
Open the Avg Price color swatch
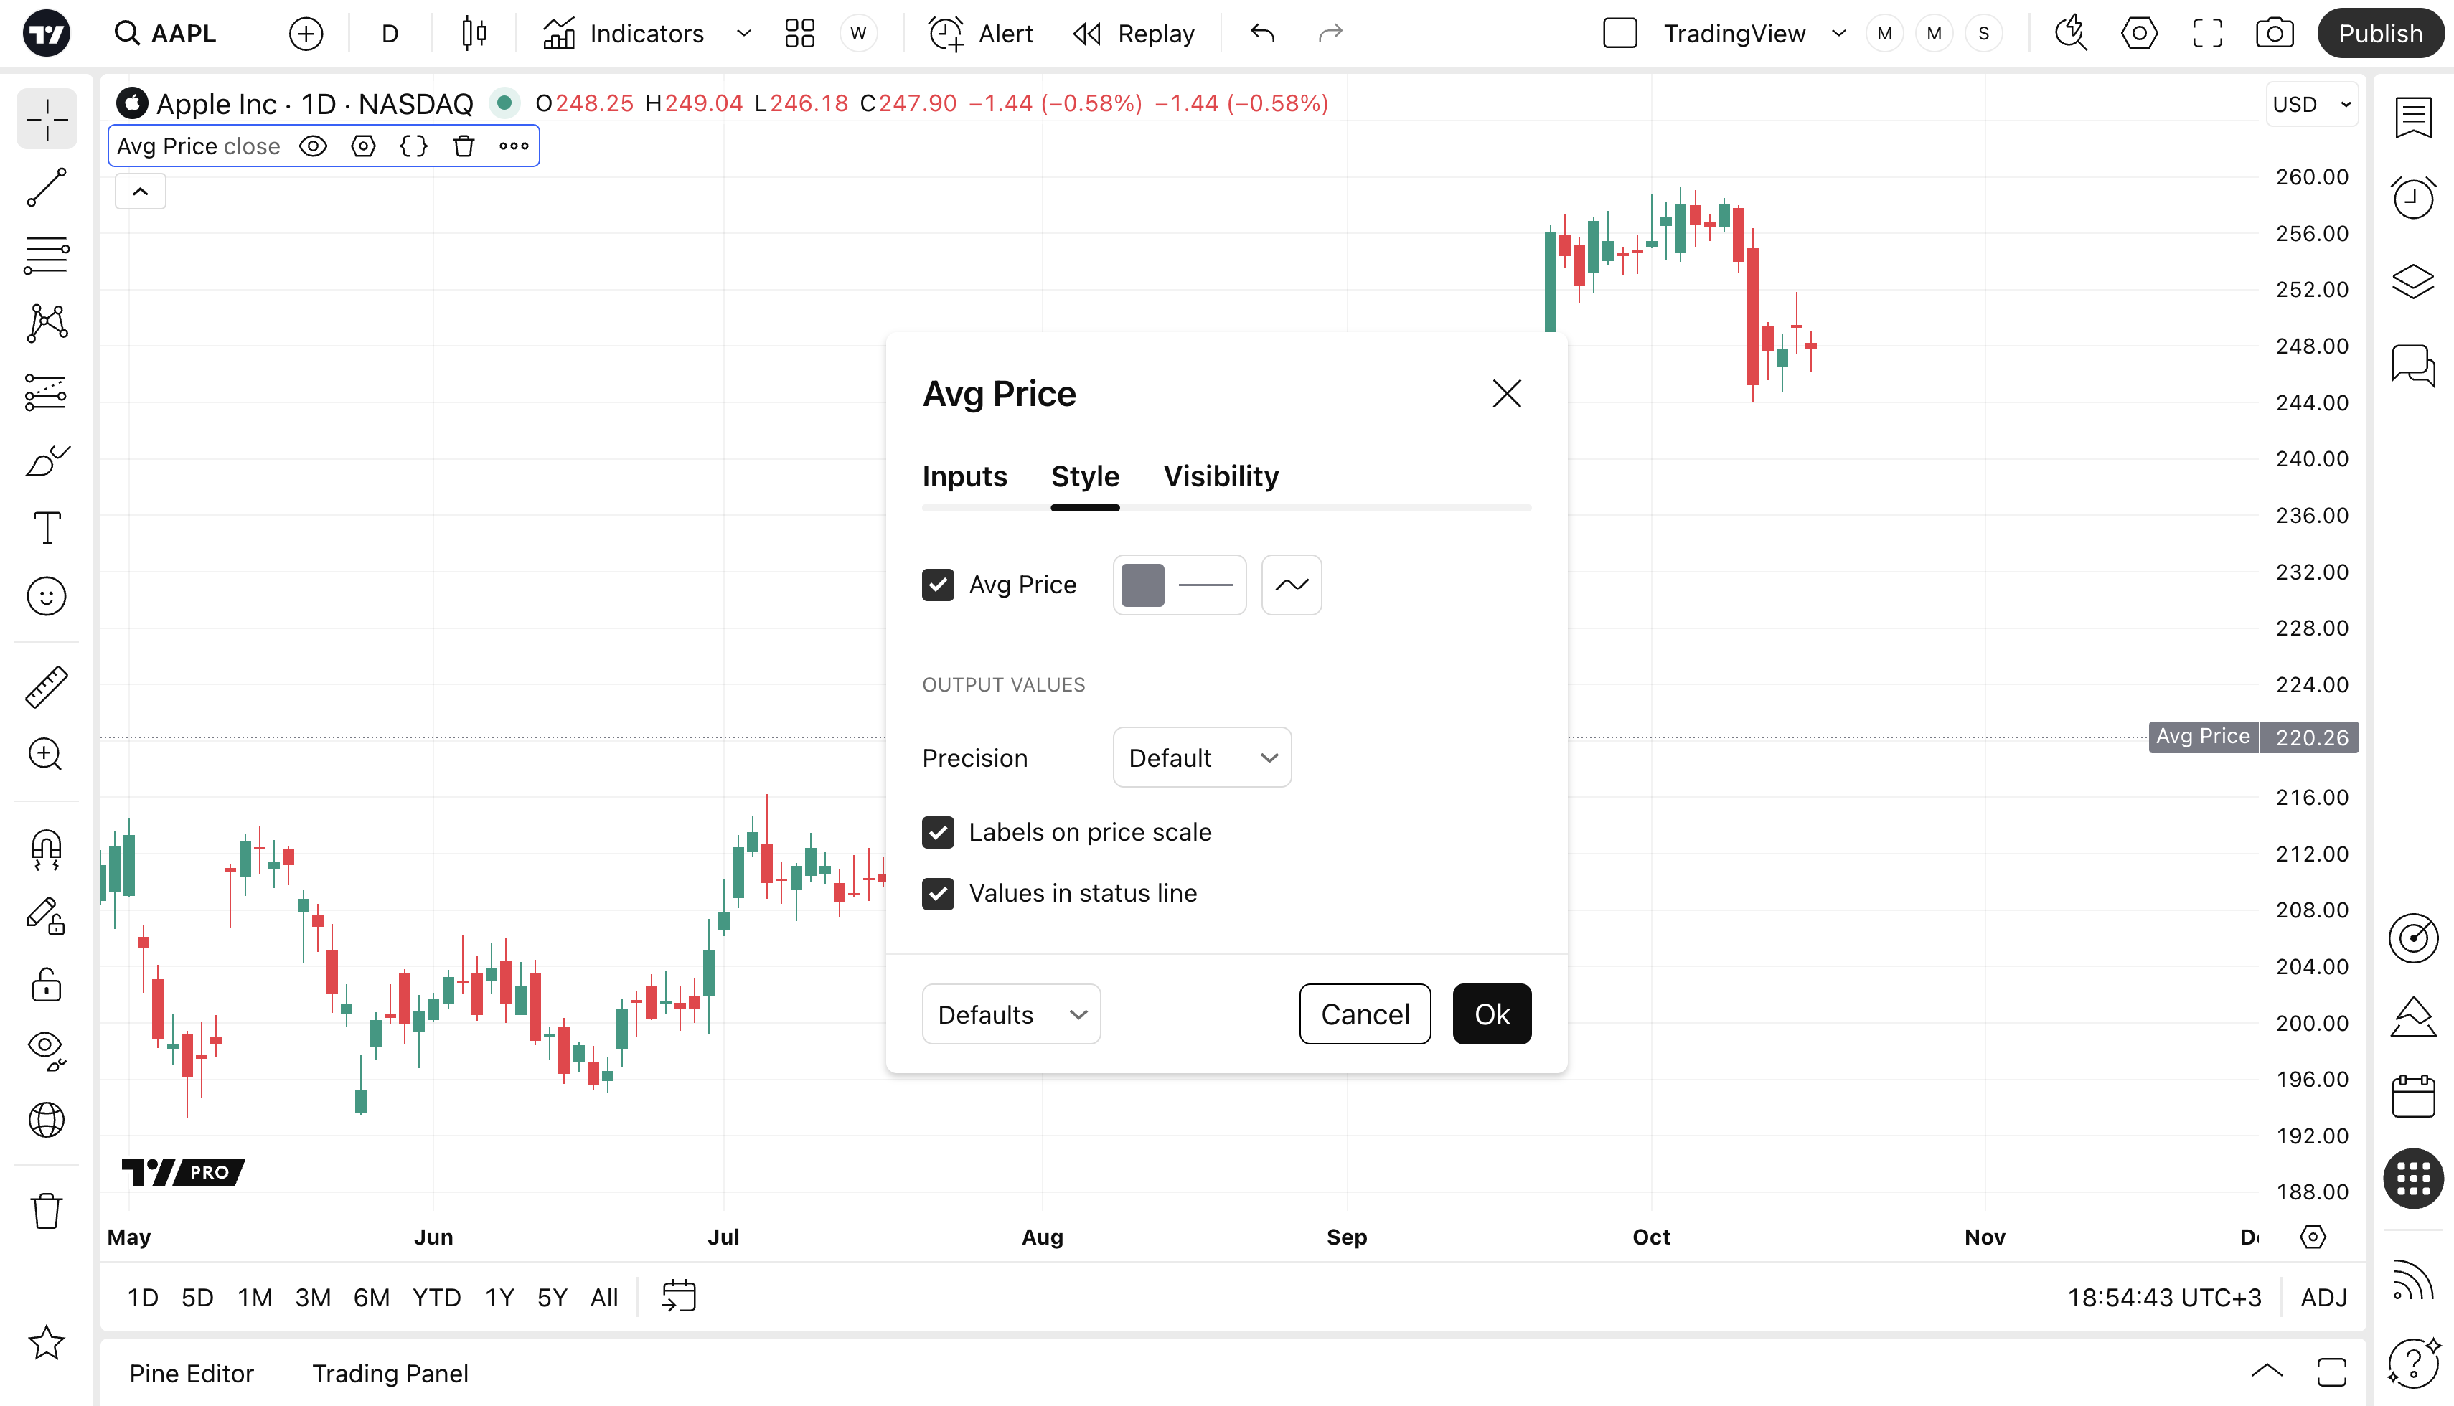click(x=1142, y=585)
